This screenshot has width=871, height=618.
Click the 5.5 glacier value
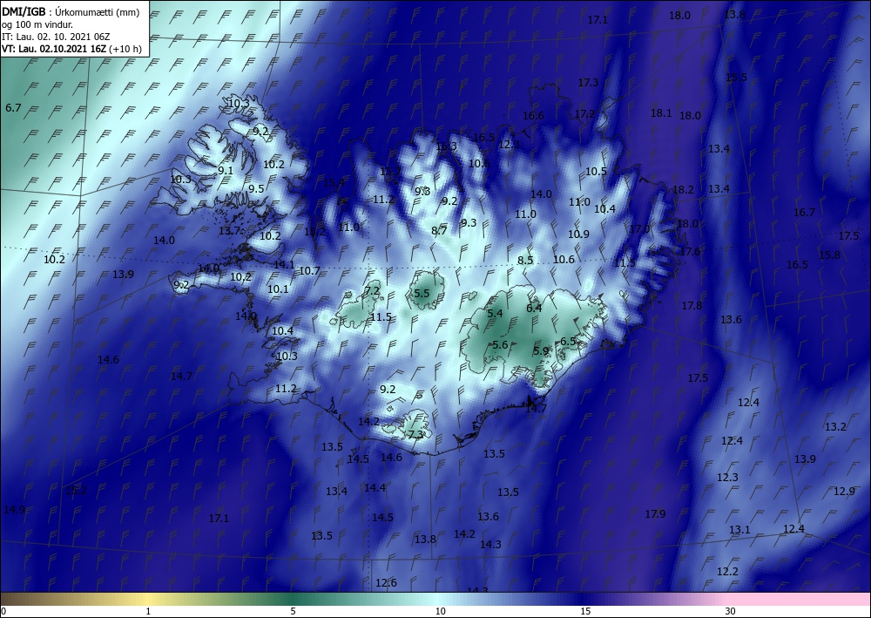click(x=422, y=293)
